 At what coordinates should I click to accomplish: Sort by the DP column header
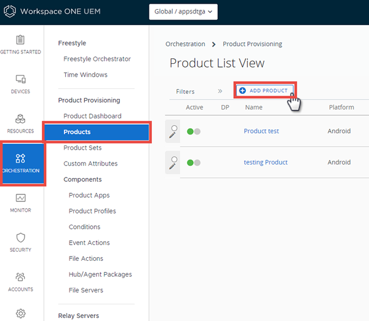(x=225, y=107)
